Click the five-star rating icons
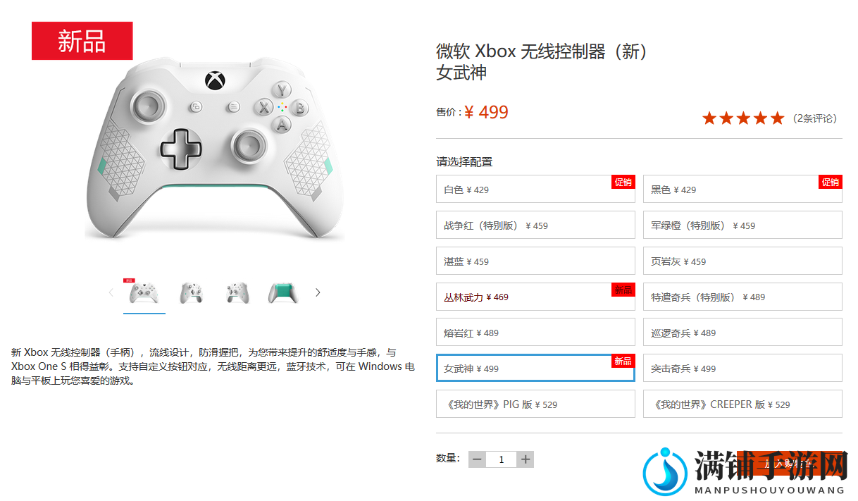This screenshot has width=858, height=501. coord(743,118)
